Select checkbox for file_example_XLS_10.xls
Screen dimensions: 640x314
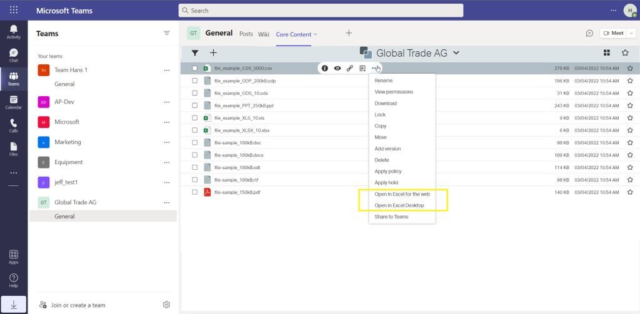click(x=195, y=118)
